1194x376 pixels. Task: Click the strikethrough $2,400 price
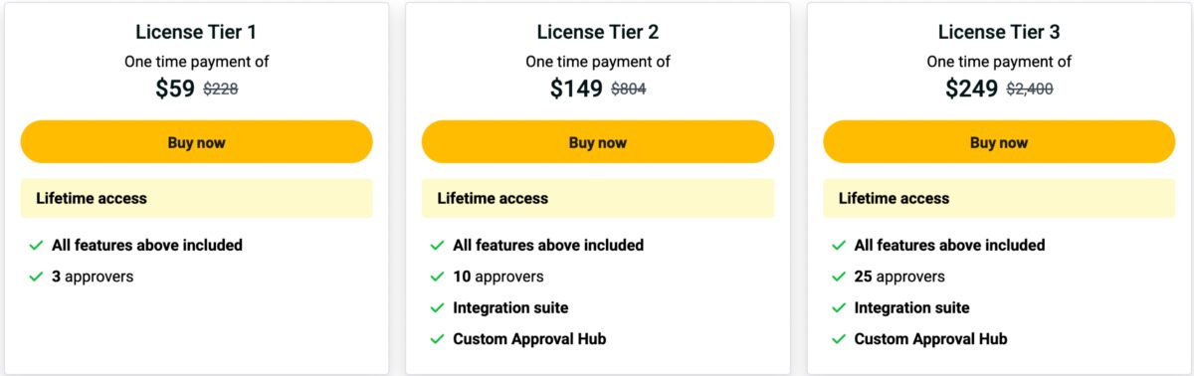(1030, 90)
